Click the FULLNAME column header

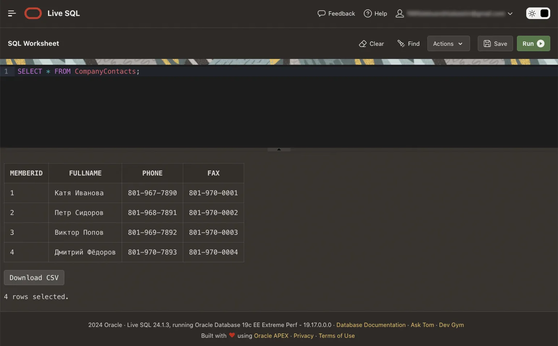(85, 173)
